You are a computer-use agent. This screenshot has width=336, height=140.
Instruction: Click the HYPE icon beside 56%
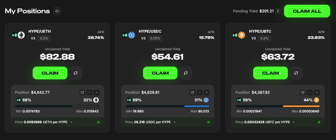[x=239, y=100]
